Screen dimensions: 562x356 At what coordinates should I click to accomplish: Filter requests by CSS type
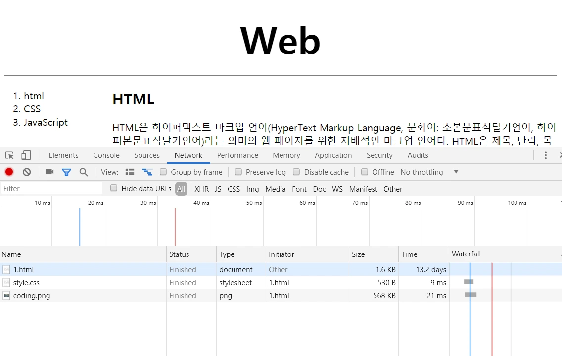234,189
